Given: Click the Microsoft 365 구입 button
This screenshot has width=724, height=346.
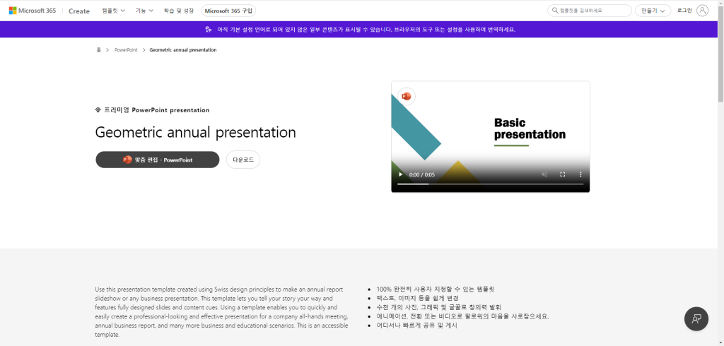Looking at the screenshot, I should pyautogui.click(x=228, y=11).
